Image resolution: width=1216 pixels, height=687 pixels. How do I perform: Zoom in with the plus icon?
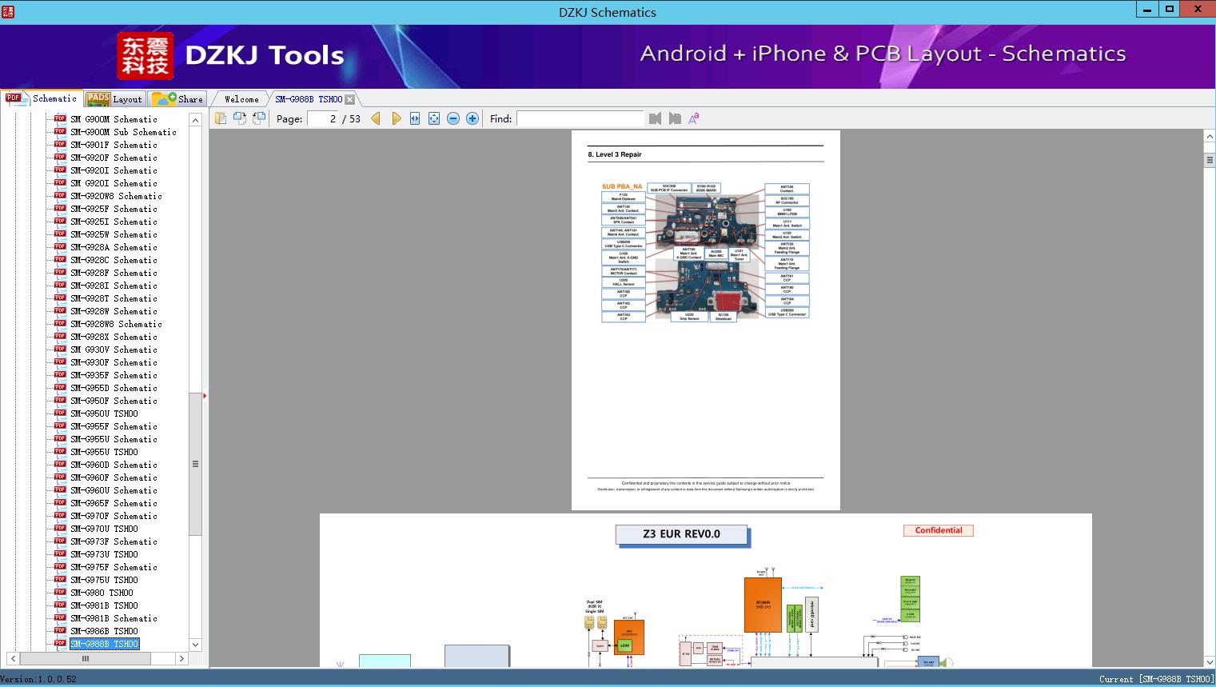click(472, 118)
